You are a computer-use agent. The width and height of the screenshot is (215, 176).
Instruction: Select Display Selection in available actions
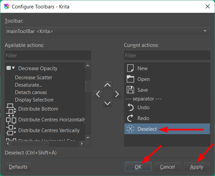(x=34, y=100)
